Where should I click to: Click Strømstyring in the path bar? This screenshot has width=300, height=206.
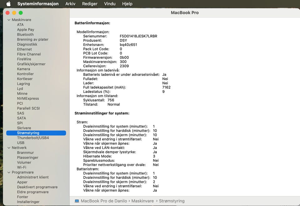click(172, 201)
